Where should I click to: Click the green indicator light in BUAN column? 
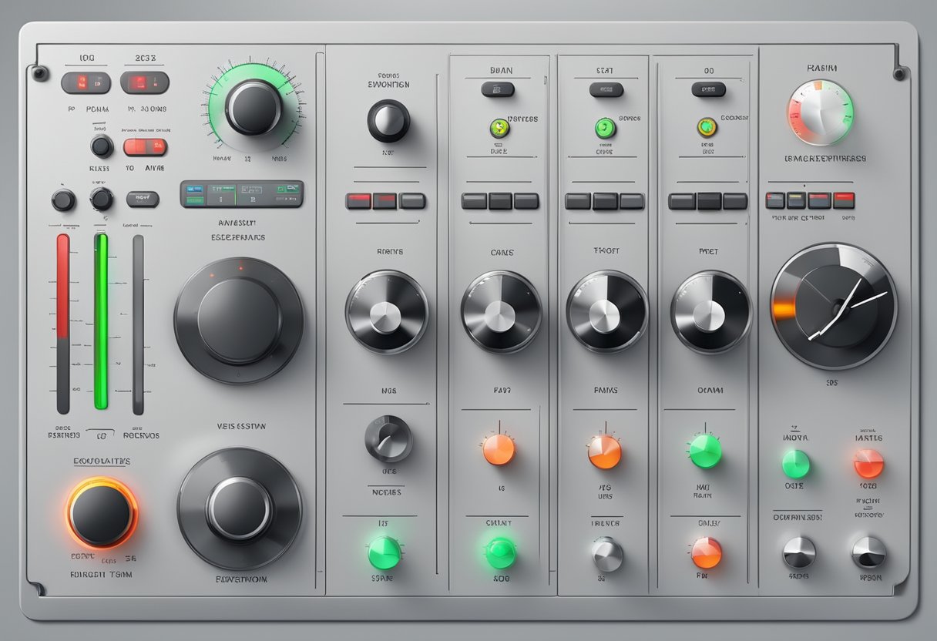[x=499, y=128]
